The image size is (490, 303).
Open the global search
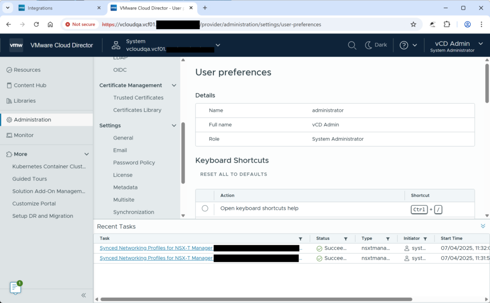[x=352, y=45]
